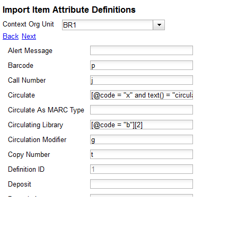Click the disabled Definition ID field
This screenshot has height=229, width=237.
click(142, 169)
